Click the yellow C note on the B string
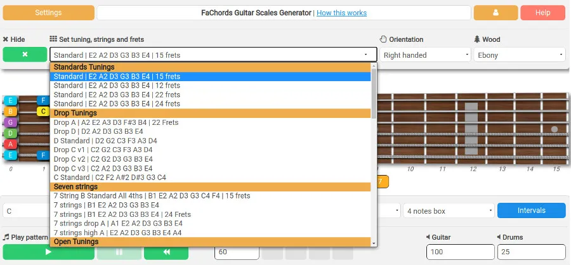Viewport: 571px width, 265px height. click(43, 112)
